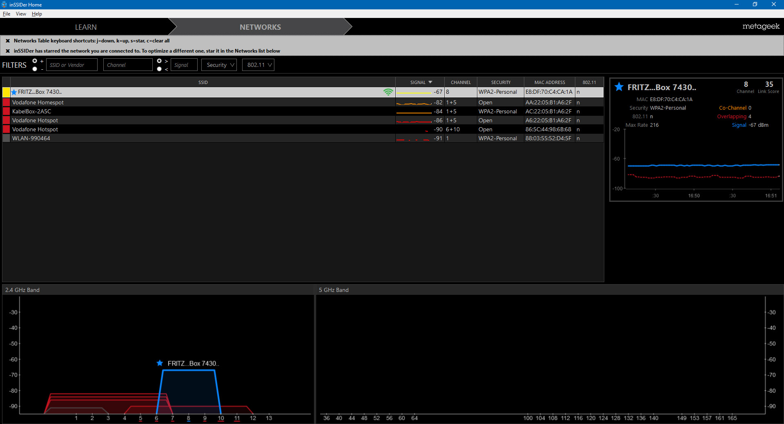
Task: Click the Link Score value 35
Action: coord(769,84)
